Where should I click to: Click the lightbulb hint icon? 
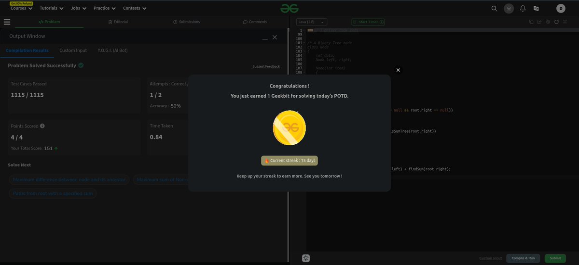(306, 258)
